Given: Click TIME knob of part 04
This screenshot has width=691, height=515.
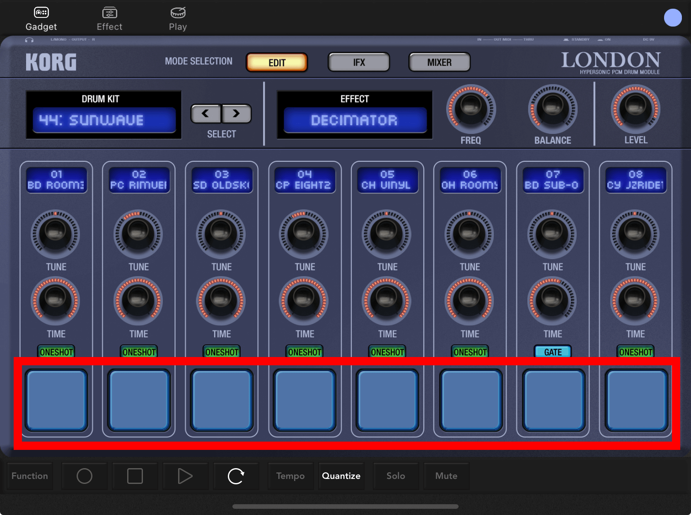Looking at the screenshot, I should [x=304, y=301].
